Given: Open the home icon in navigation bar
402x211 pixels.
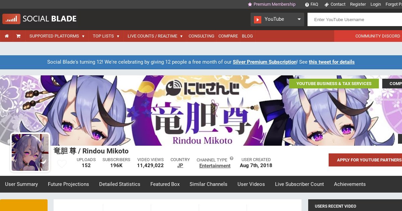Looking at the screenshot, I should tap(7, 36).
